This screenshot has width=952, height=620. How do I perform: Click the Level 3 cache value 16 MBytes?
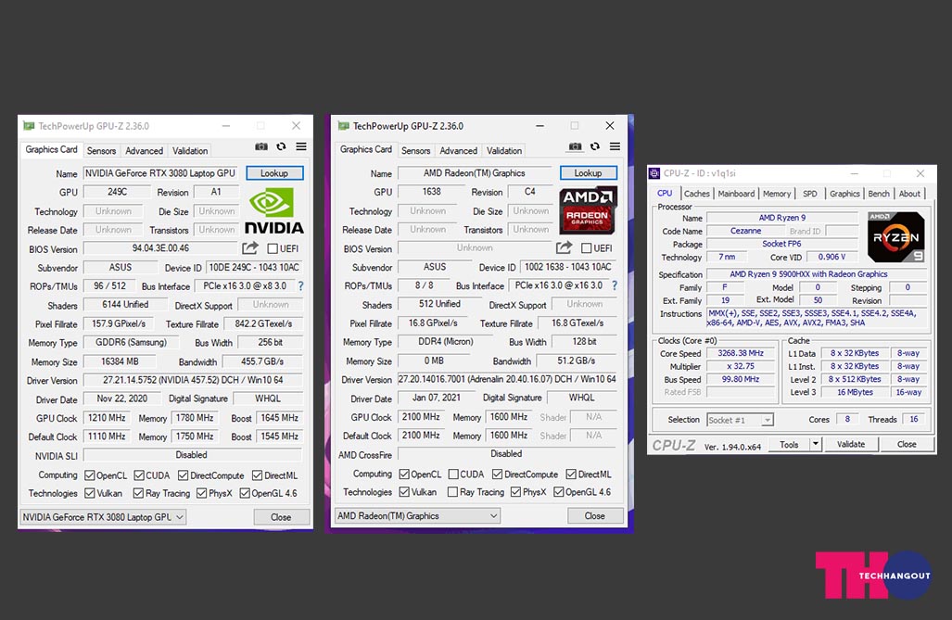click(x=855, y=392)
